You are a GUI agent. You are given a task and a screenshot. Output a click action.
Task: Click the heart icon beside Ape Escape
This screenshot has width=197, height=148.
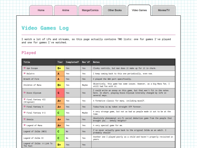click(25, 68)
